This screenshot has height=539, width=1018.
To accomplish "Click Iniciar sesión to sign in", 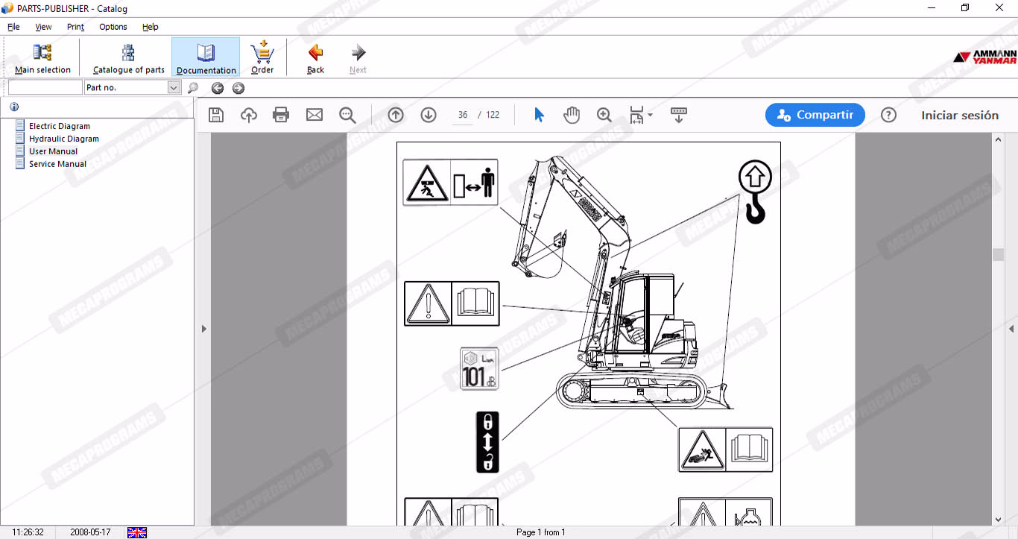I will pyautogui.click(x=959, y=115).
